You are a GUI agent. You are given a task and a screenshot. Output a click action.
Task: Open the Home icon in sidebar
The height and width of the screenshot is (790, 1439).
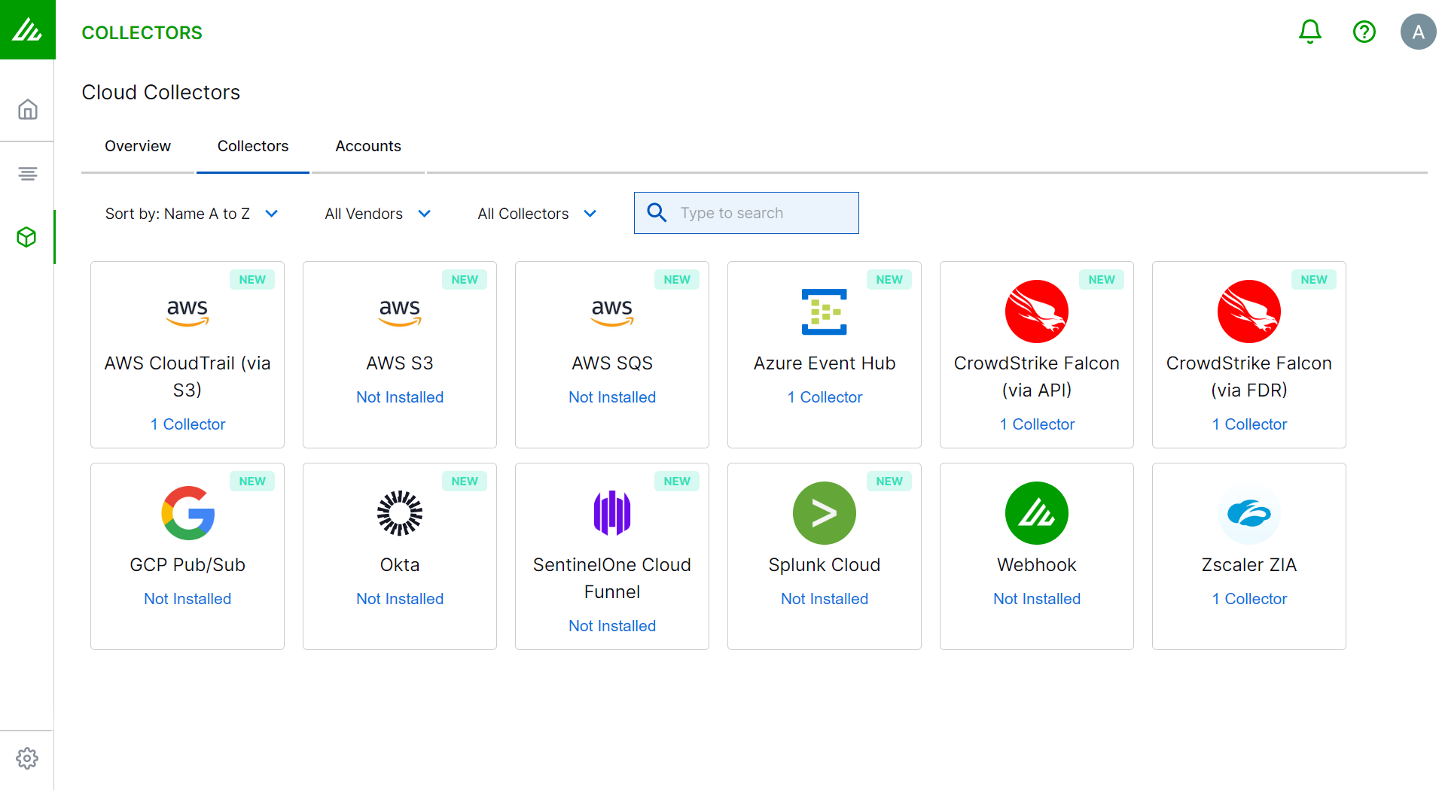[x=28, y=109]
